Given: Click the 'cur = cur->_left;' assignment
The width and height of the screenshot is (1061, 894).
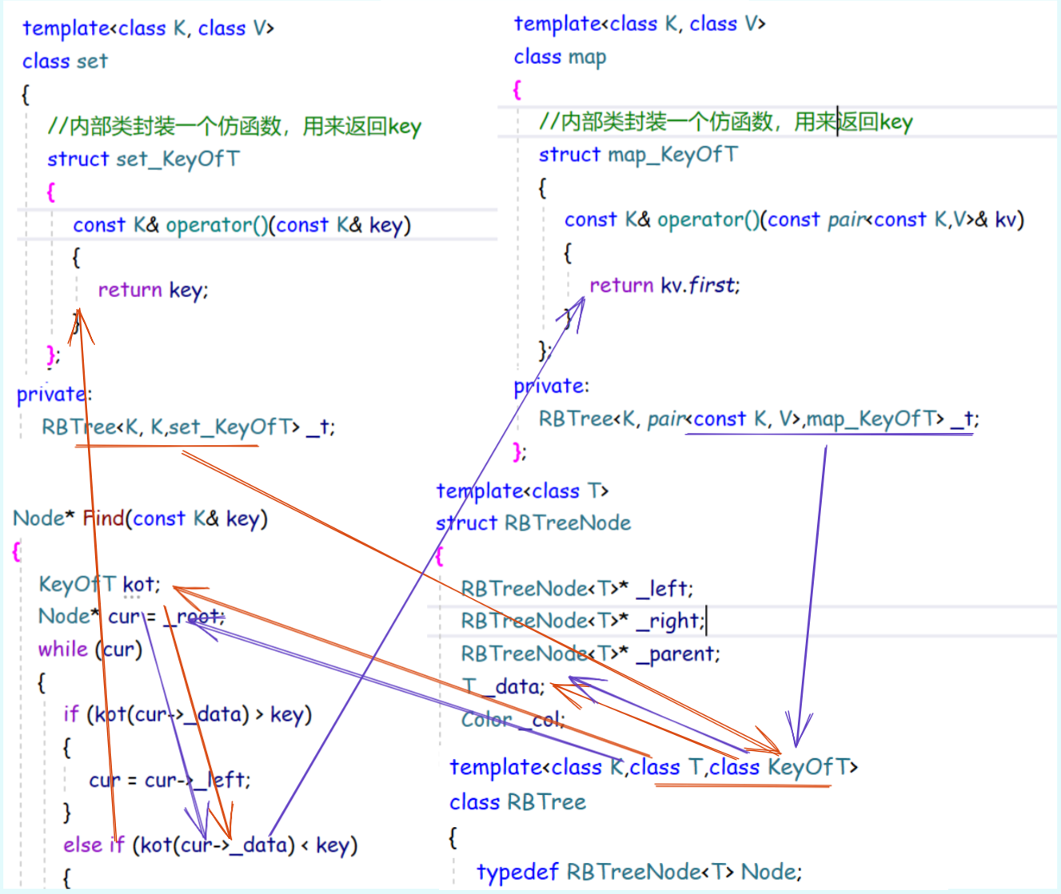Looking at the screenshot, I should click(x=170, y=780).
